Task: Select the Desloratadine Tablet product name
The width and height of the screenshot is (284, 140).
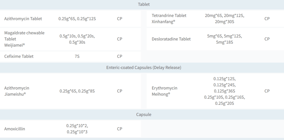Action: 171,39
